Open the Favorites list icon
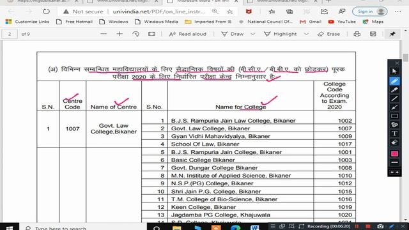This screenshot has height=230, width=409. click(x=272, y=11)
